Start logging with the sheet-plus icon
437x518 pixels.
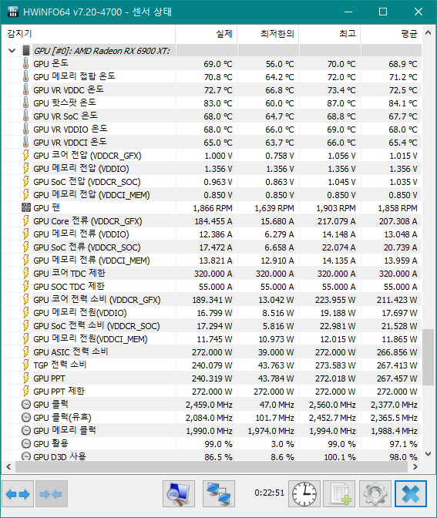coord(340,494)
